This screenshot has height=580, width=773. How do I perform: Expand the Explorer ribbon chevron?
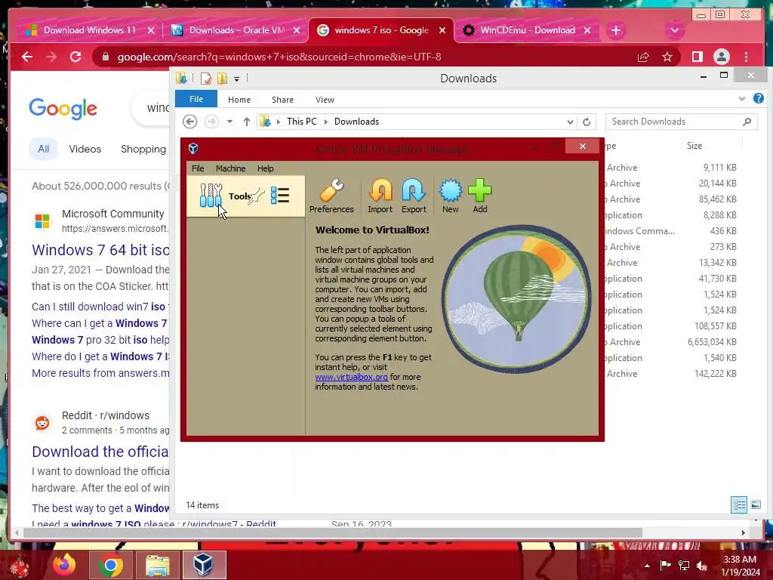(x=741, y=99)
